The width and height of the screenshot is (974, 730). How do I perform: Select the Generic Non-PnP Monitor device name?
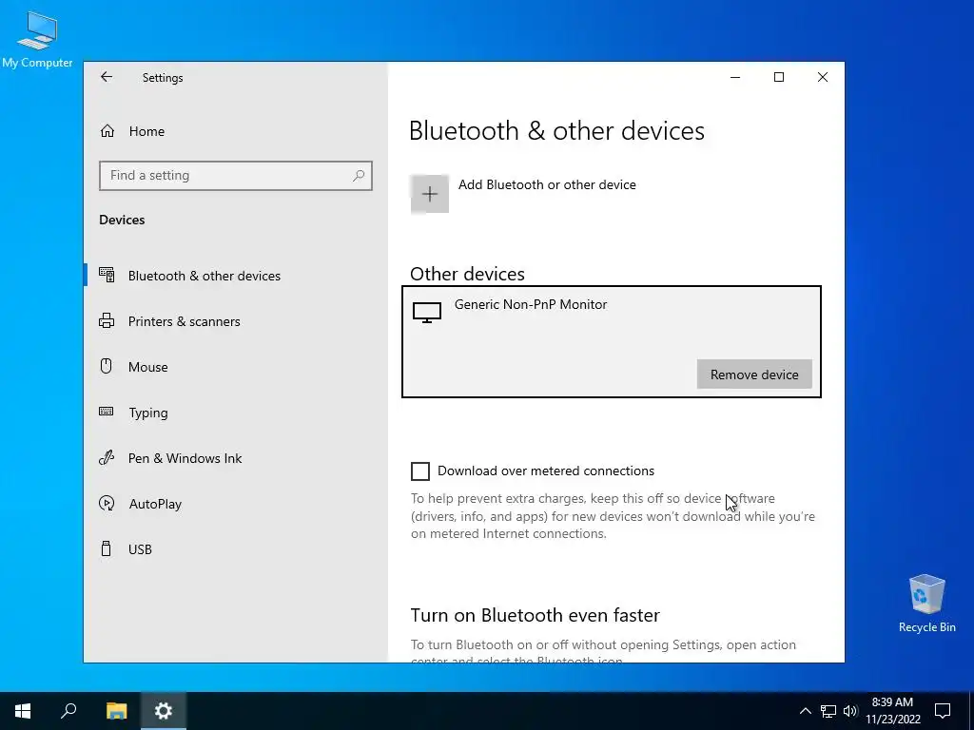(531, 305)
